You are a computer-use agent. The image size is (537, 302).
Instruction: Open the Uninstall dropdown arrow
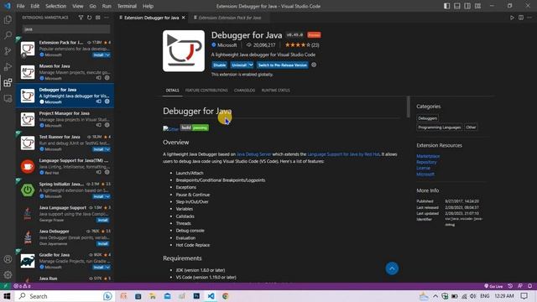coord(251,65)
